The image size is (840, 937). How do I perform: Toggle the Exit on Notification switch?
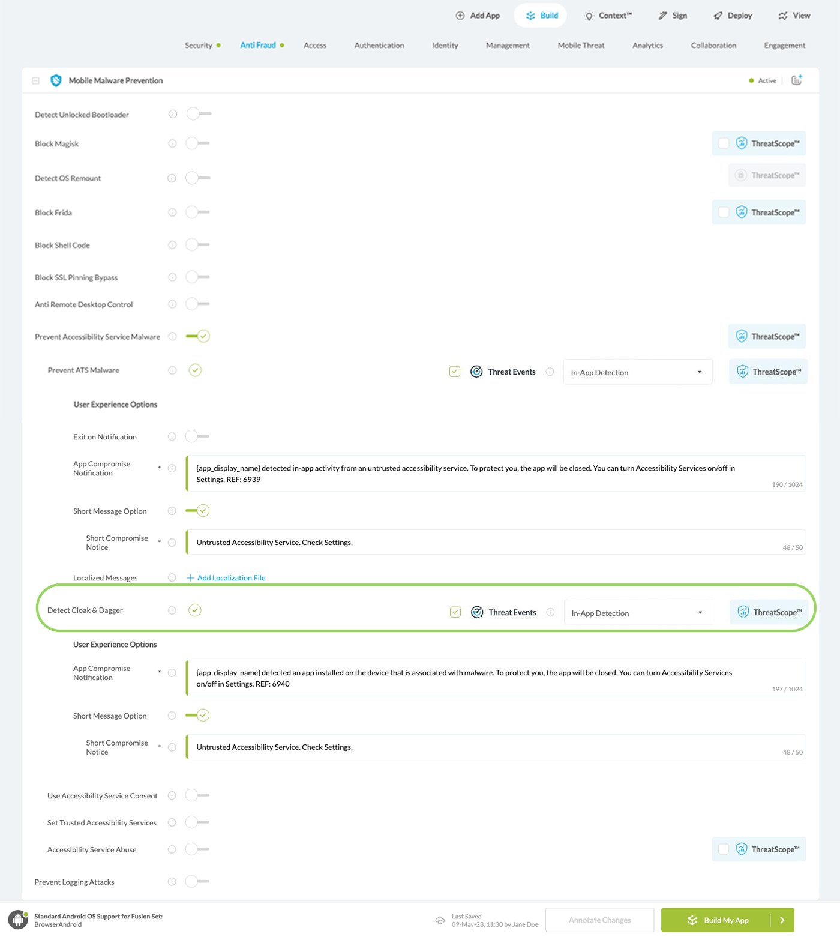[197, 436]
